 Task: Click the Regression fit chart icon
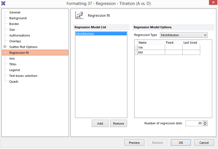(x=79, y=15)
